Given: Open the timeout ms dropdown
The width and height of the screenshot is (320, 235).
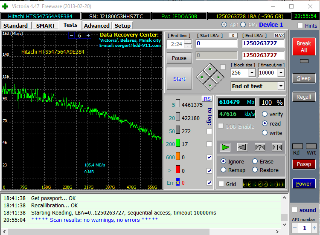Looking at the screenshot, I should click(x=280, y=73).
